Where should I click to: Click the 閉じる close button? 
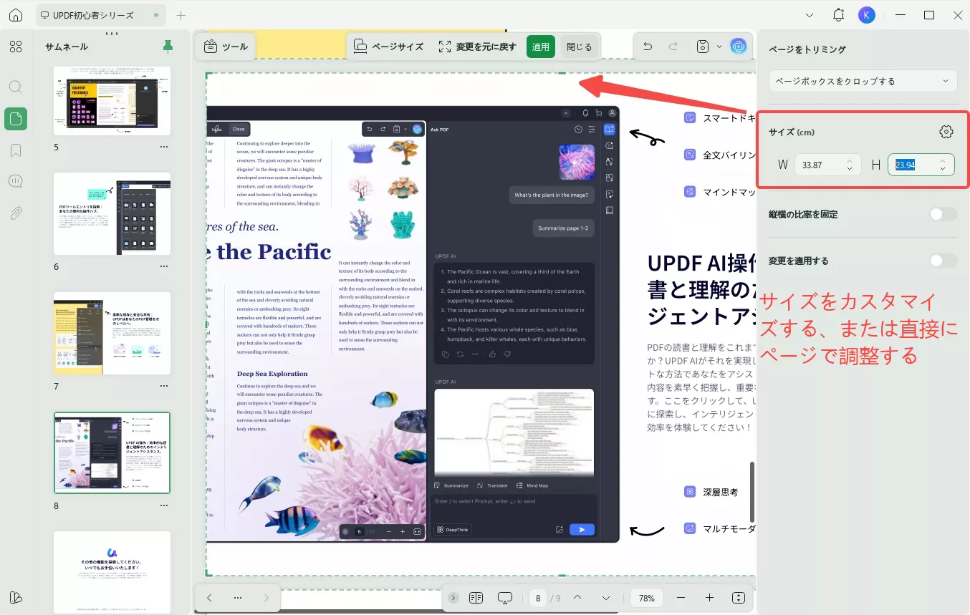579,47
